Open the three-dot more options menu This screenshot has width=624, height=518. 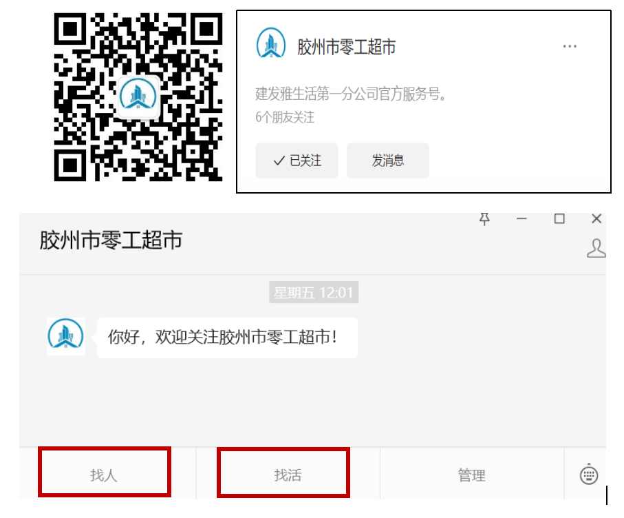point(570,47)
